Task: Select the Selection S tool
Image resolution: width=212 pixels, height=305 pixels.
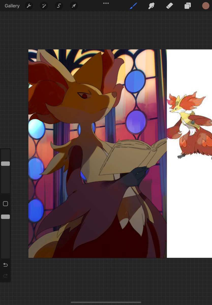Action: (x=59, y=6)
